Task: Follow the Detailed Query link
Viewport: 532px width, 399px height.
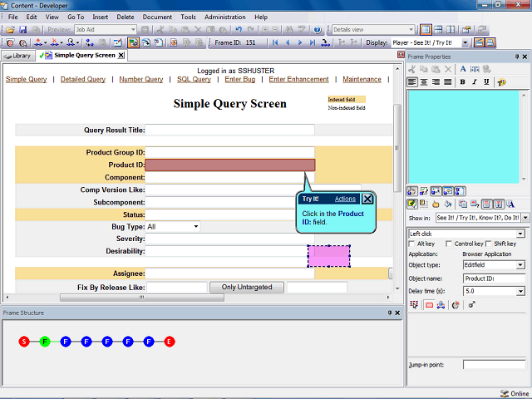Action: tap(83, 80)
